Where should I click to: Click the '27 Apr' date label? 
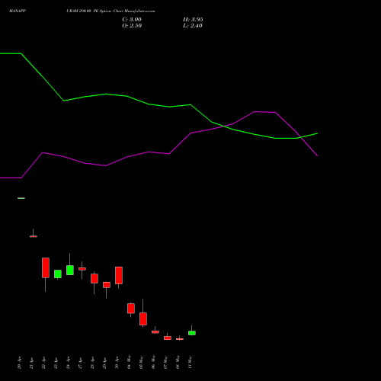[x=81, y=363]
